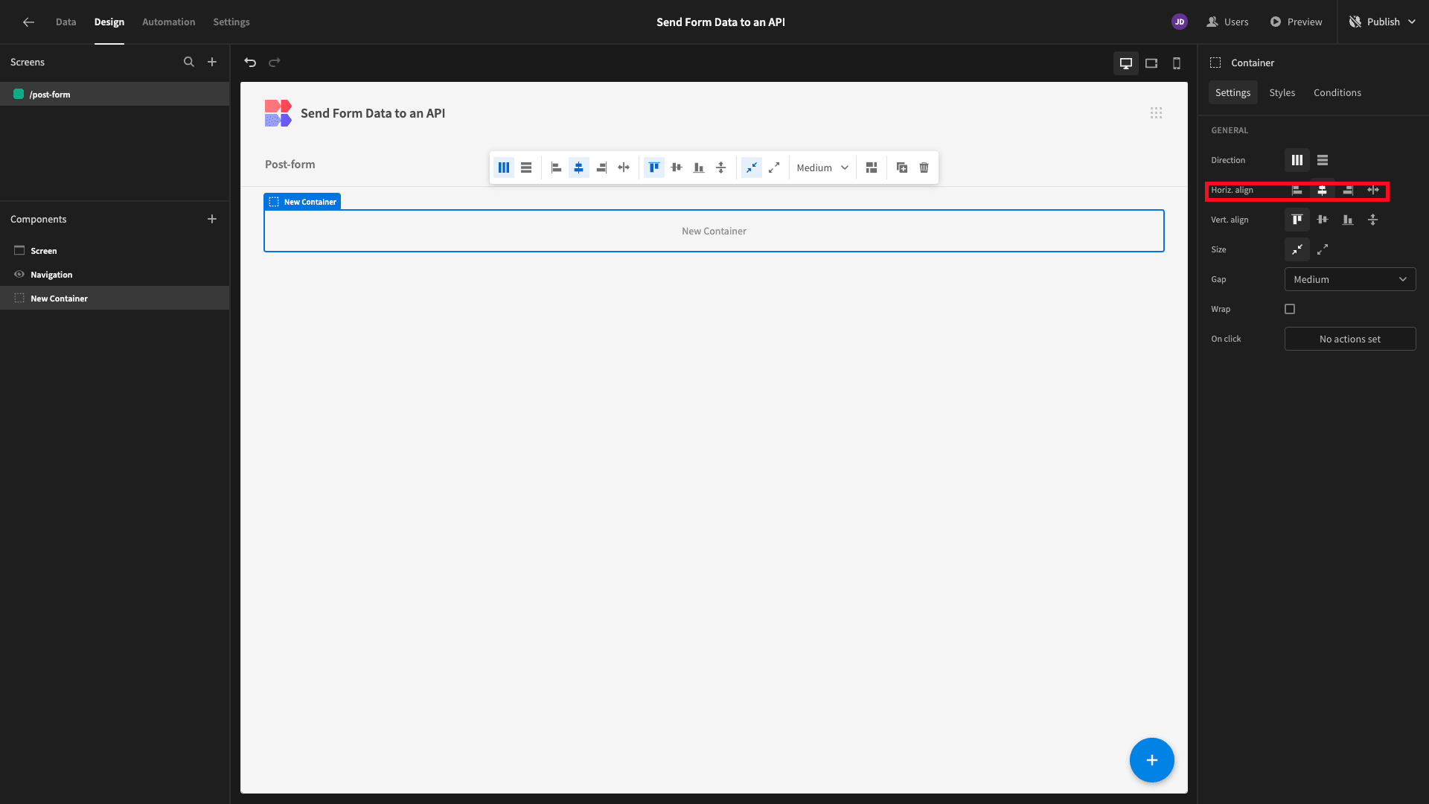Open the Gap dropdown menu
The height and width of the screenshot is (804, 1429).
[1349, 279]
